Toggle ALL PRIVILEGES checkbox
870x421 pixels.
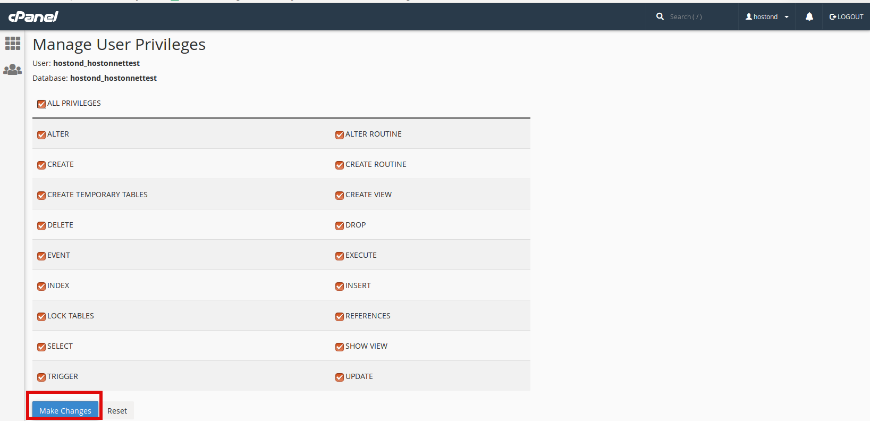(41, 104)
